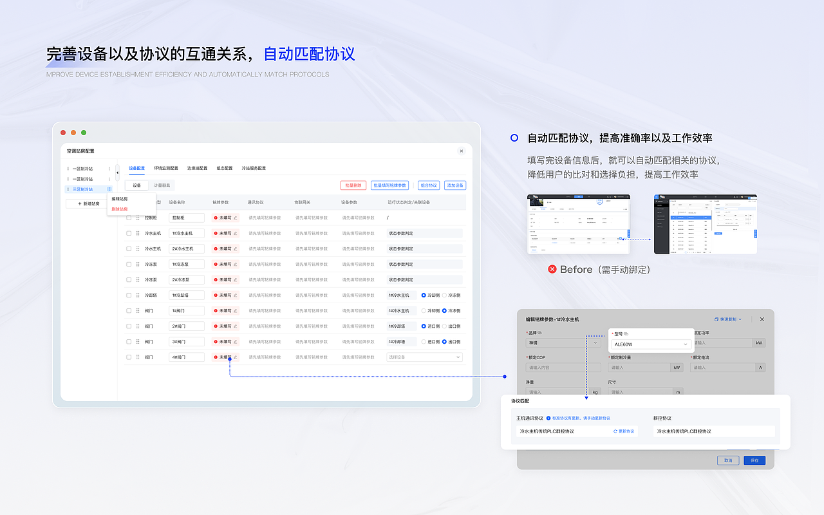Tick the checkbox for the 2#冷水主机 row
824x515 pixels.
[129, 249]
